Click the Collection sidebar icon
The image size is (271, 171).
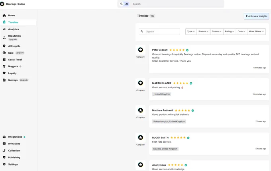[x=4, y=150]
